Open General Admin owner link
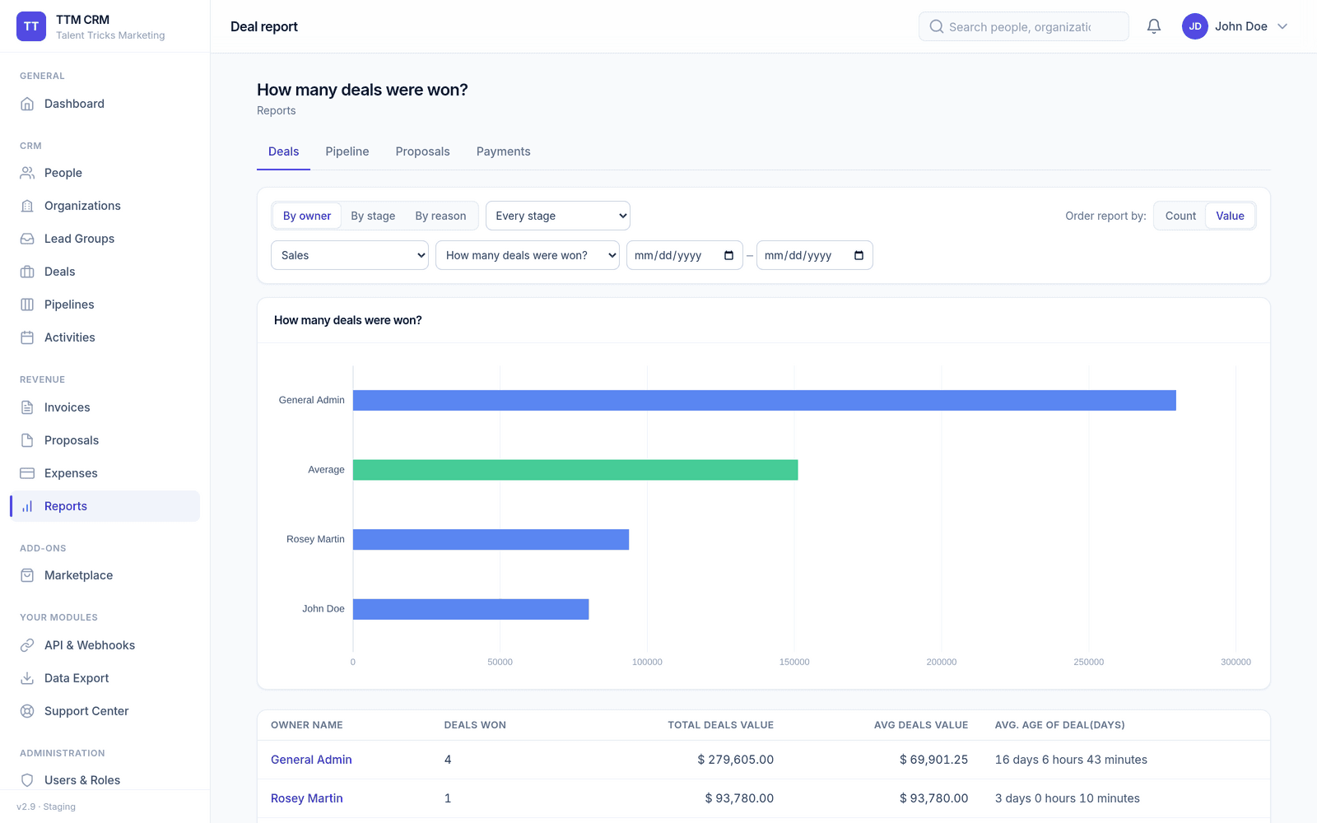 [311, 760]
